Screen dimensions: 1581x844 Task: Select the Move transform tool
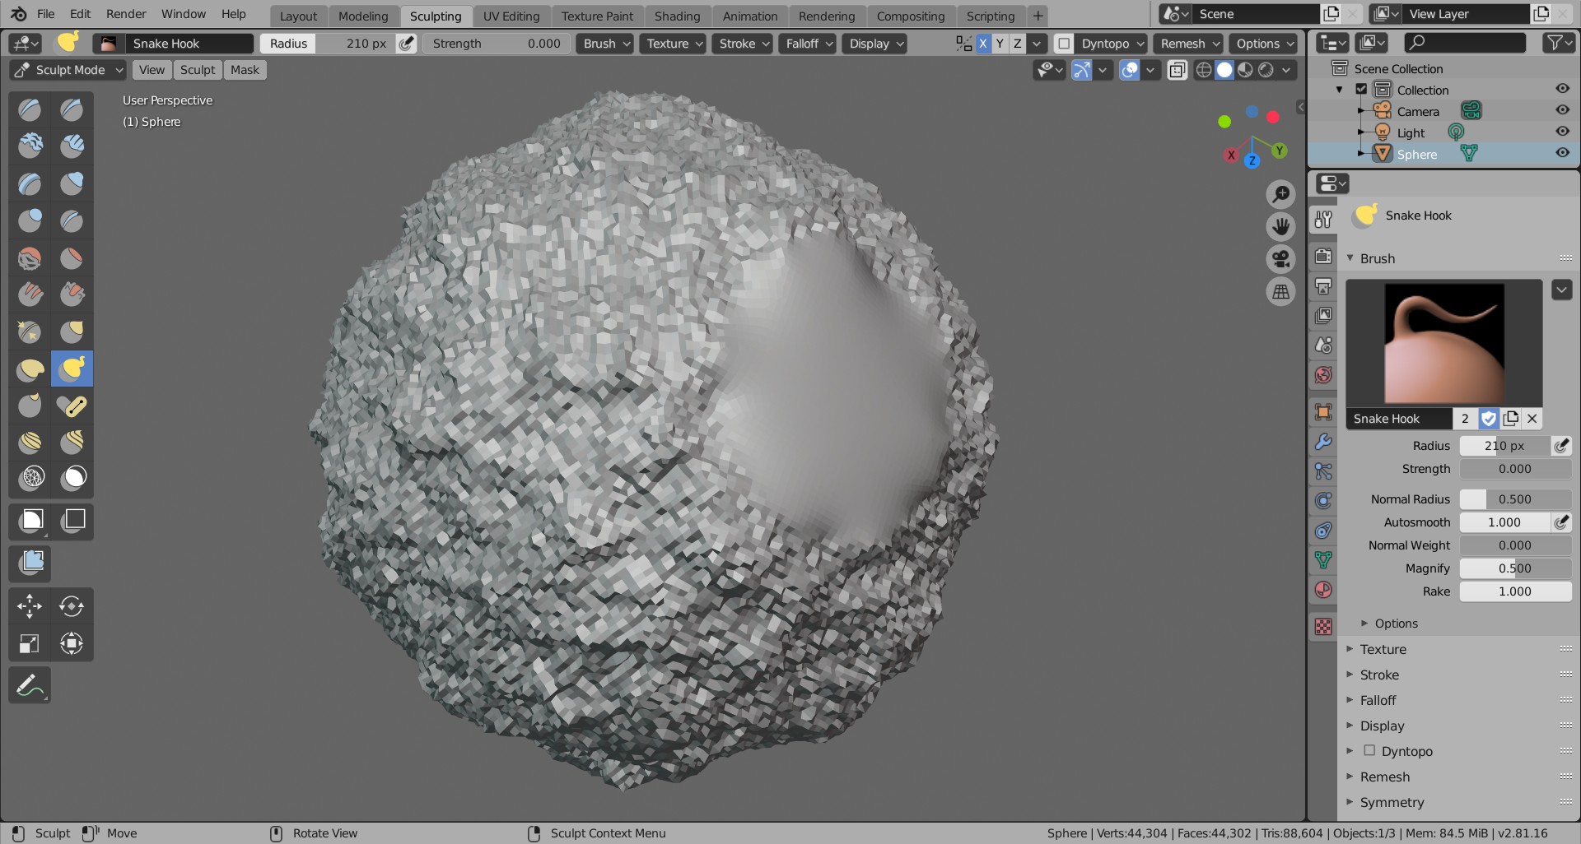(30, 606)
